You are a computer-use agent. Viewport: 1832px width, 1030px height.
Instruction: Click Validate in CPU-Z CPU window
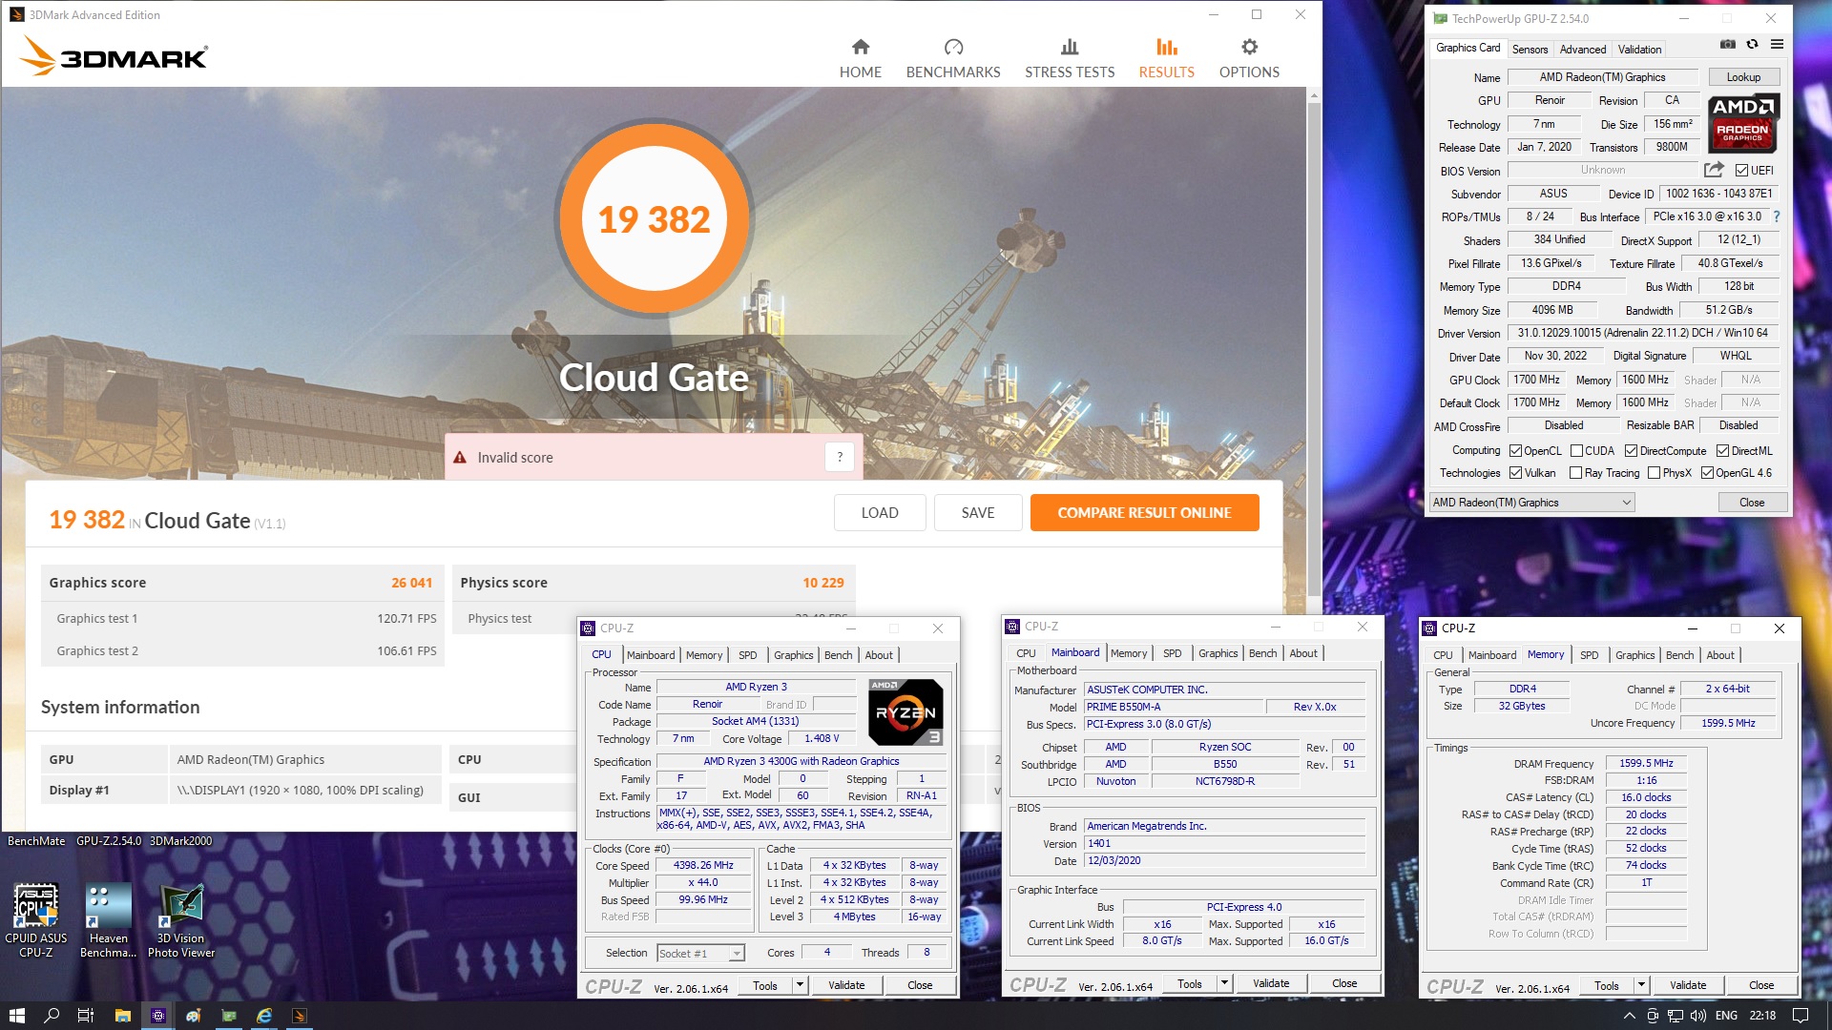[846, 985]
